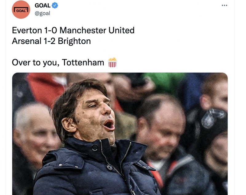Click the GOAL display name
Screen dimensions: 246x195
[x=43, y=5]
